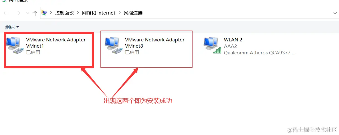
Task: Expand chevron before 网络连接 breadcrumb
Action: click(119, 13)
